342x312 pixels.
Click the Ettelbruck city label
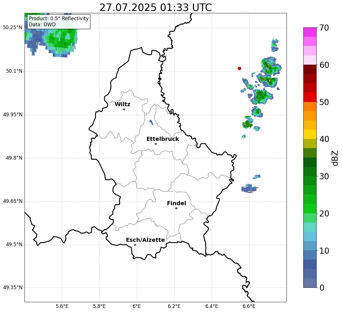coord(163,139)
